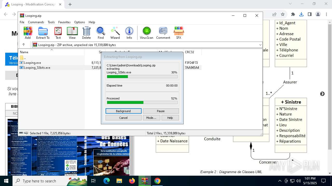
Task: Sort by the Name column header
Action: 52,52
